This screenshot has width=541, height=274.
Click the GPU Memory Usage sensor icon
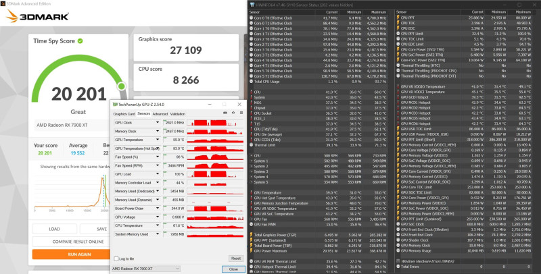coord(398,250)
